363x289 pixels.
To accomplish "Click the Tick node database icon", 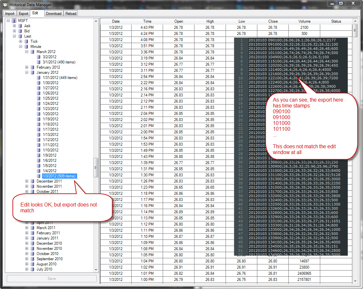I will [x=26, y=41].
